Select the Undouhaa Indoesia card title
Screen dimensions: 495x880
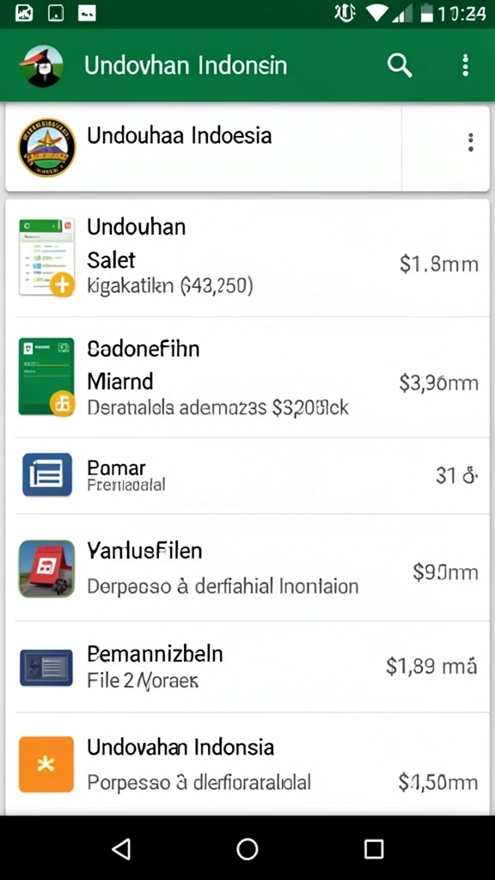coord(180,135)
